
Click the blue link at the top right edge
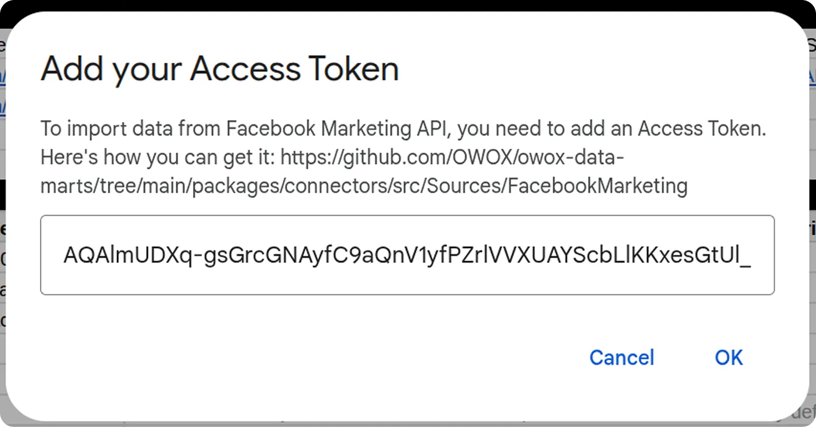coord(813,77)
